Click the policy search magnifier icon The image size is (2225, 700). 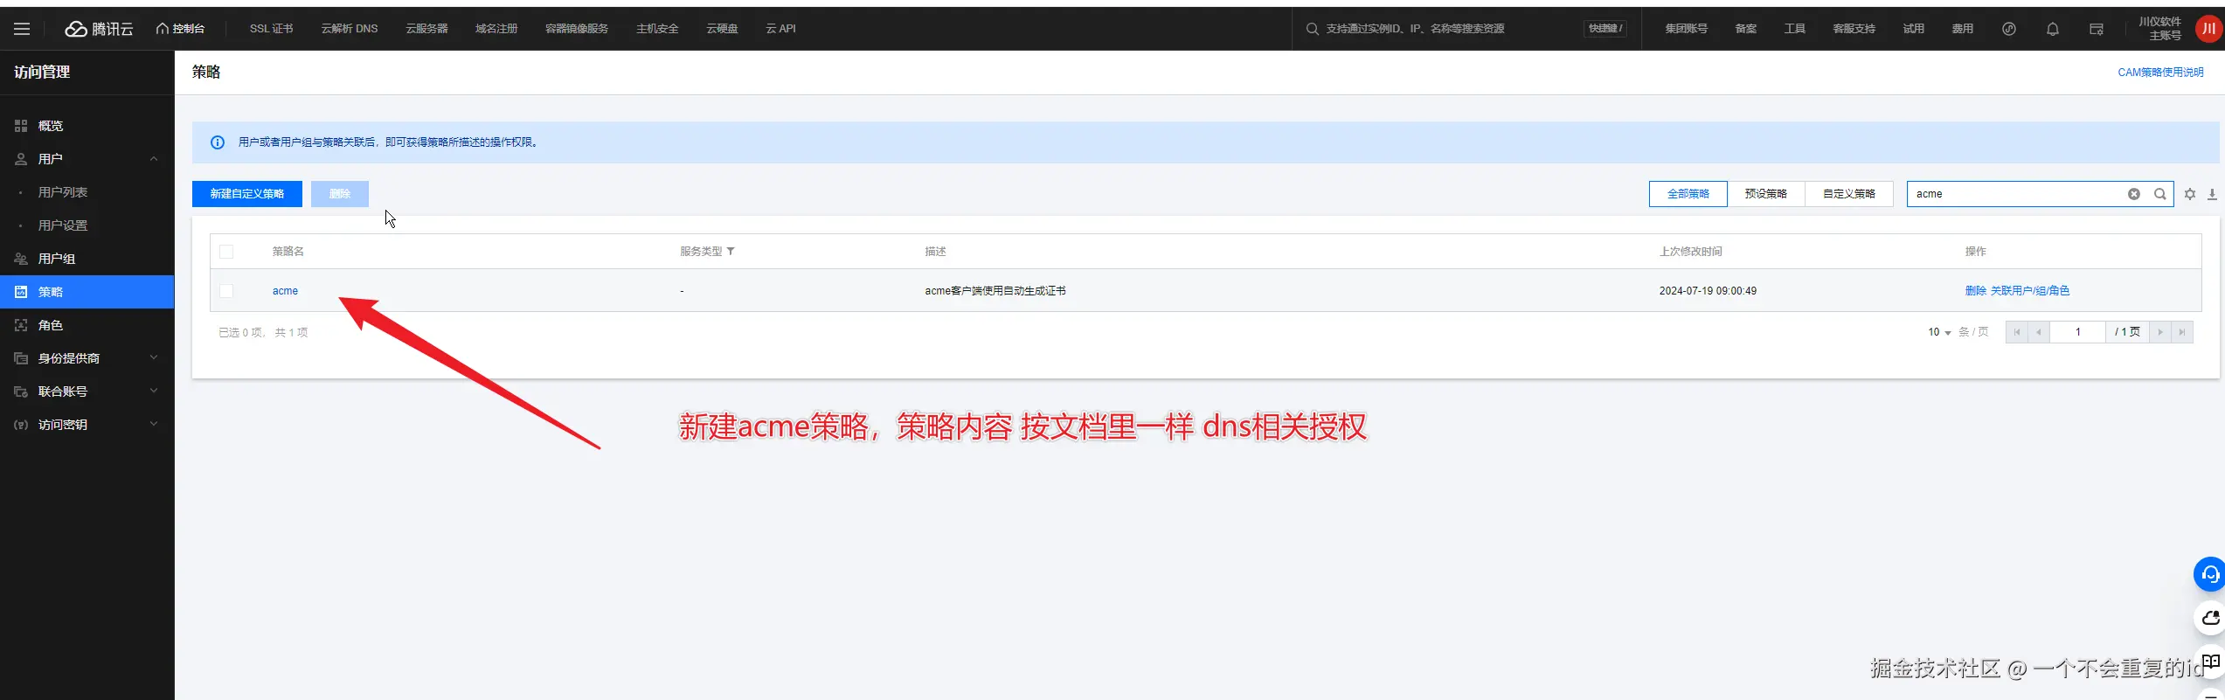[x=2159, y=194]
